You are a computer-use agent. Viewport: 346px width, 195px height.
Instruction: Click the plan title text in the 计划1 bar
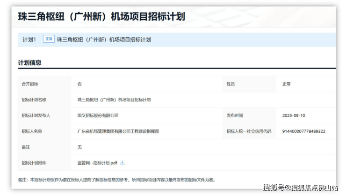104,40
